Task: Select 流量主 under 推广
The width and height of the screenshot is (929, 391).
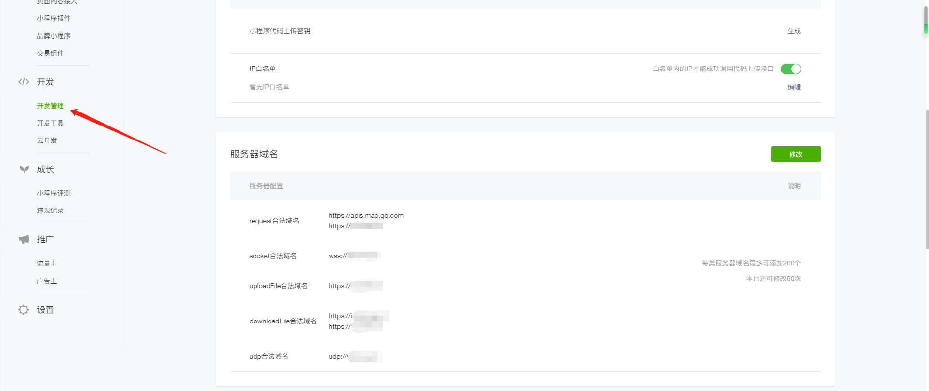Action: [x=47, y=264]
